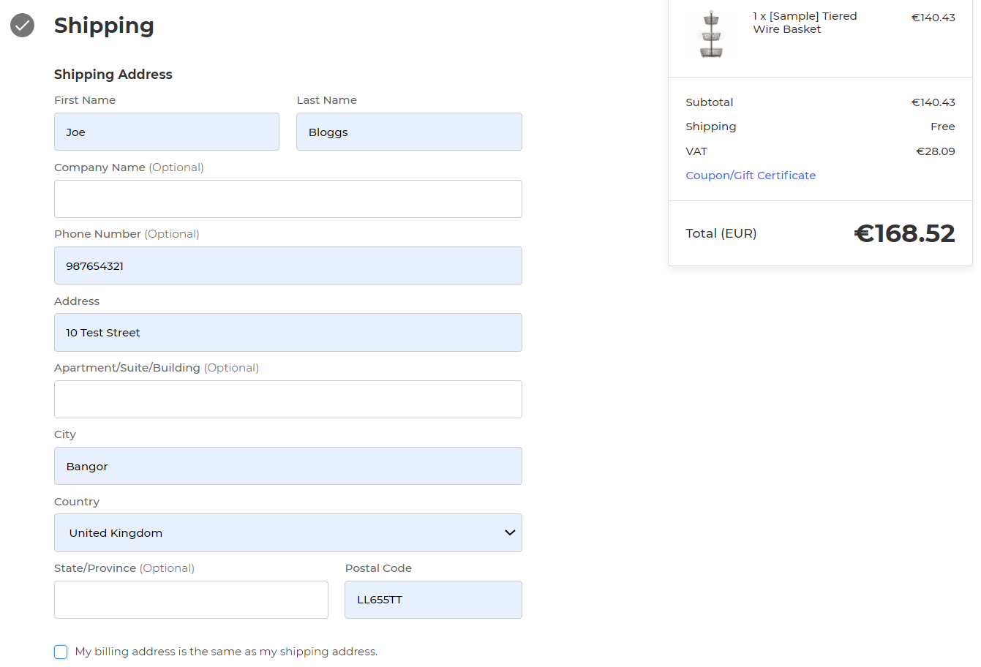Click the Shipping step checkmark icon

(23, 25)
